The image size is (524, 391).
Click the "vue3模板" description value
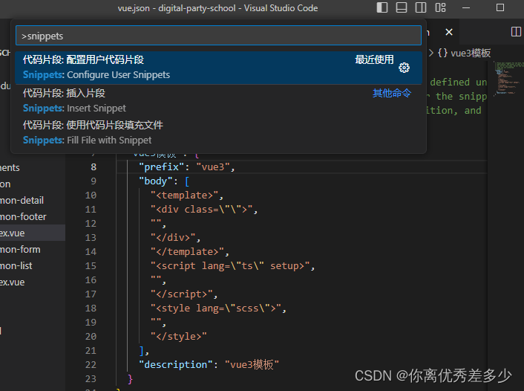click(252, 364)
